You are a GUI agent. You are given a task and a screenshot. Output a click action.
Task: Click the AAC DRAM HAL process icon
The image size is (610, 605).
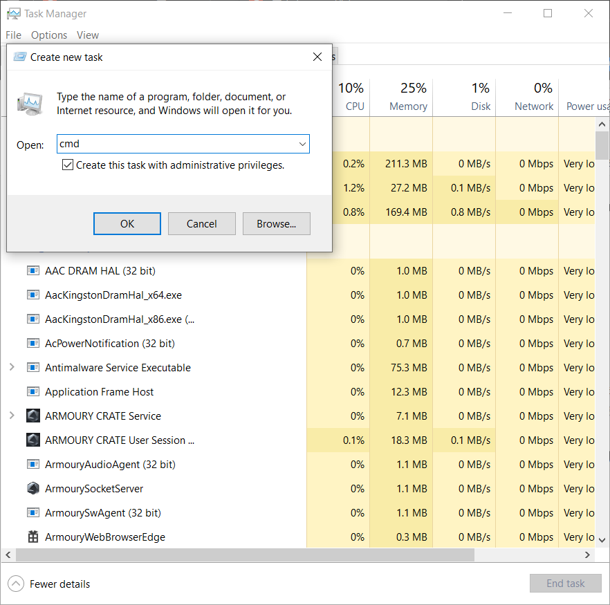(x=33, y=270)
